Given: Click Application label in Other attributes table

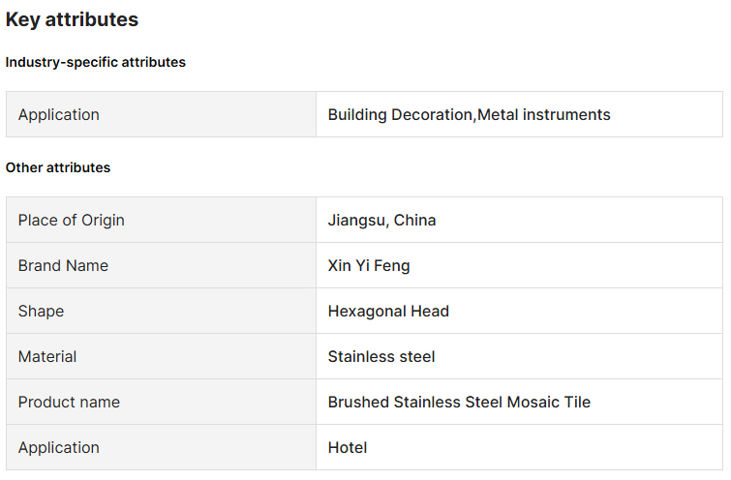Looking at the screenshot, I should click(58, 447).
